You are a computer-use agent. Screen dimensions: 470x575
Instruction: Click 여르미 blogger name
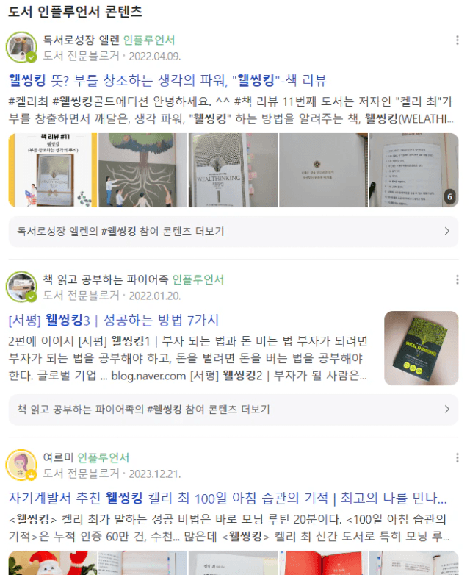[x=58, y=457]
